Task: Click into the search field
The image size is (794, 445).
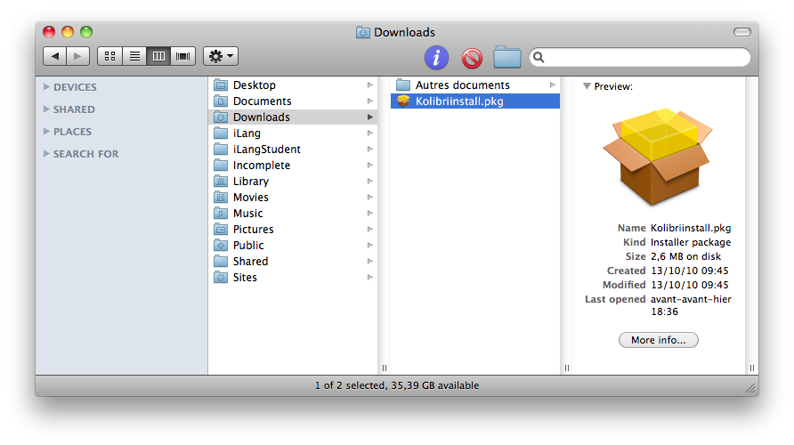Action: [x=639, y=57]
